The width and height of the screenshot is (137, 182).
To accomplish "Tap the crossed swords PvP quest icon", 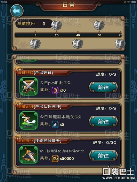I will click(28, 87).
